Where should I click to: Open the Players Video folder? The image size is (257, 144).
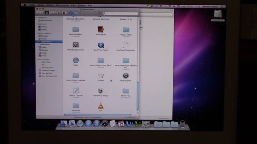coord(126,30)
